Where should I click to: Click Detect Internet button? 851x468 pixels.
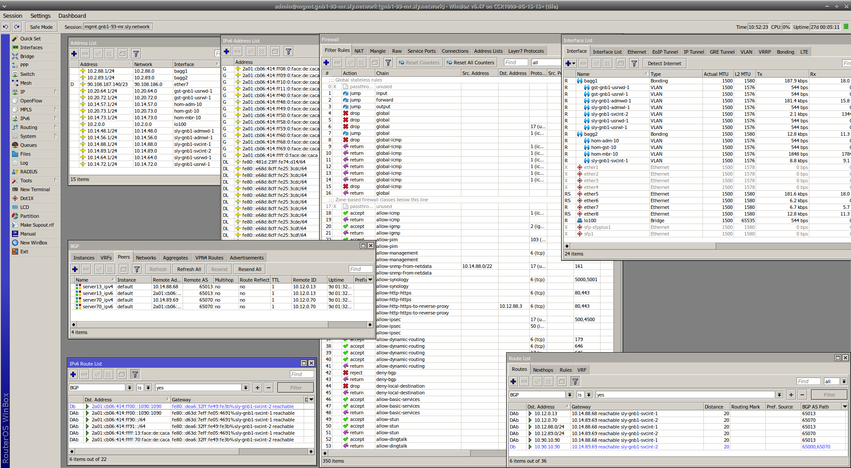(664, 63)
